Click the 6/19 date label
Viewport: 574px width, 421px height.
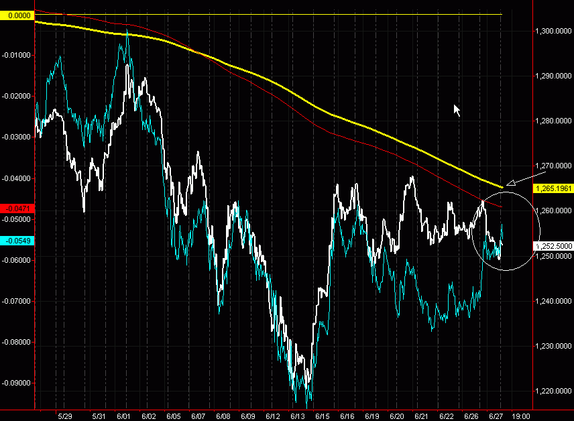click(x=372, y=416)
